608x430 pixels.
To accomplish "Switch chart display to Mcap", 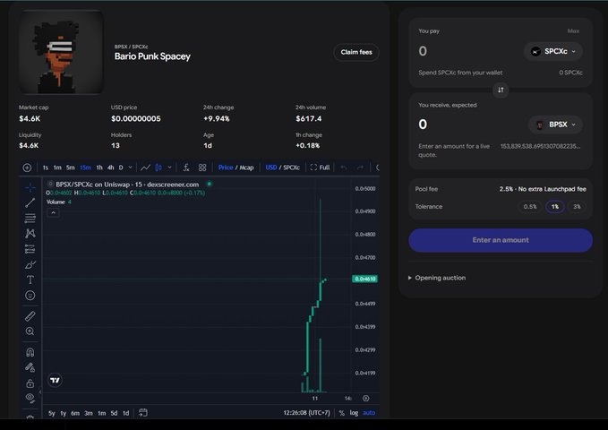I will [246, 168].
